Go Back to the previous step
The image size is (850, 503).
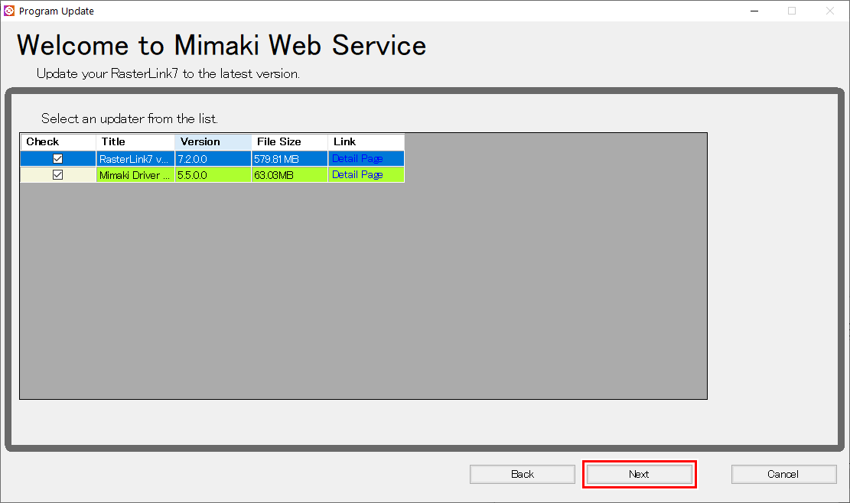pos(523,474)
